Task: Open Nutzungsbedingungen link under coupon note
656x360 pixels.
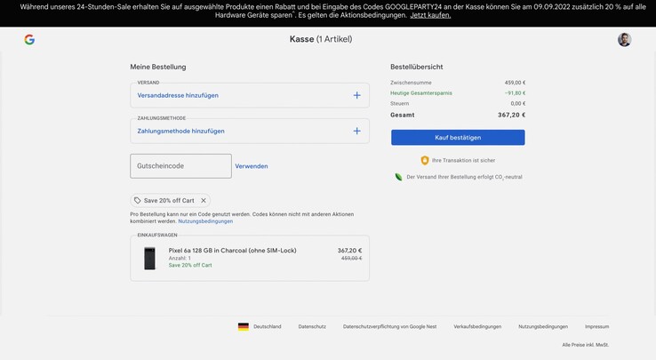Action: click(205, 220)
